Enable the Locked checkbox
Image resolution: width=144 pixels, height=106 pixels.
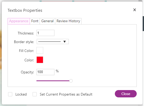coord(10,94)
